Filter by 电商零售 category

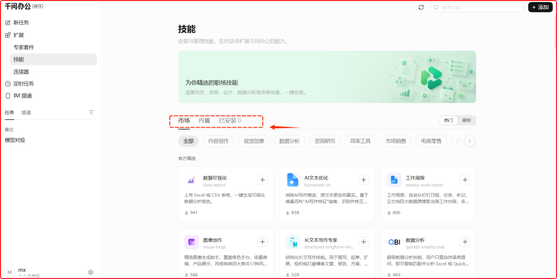pos(431,141)
